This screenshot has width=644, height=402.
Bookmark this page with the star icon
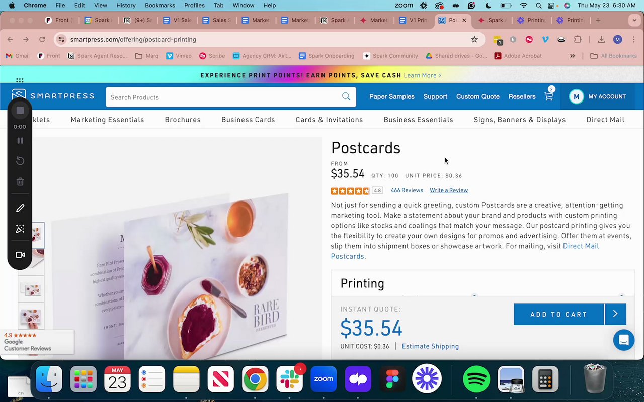pyautogui.click(x=474, y=39)
